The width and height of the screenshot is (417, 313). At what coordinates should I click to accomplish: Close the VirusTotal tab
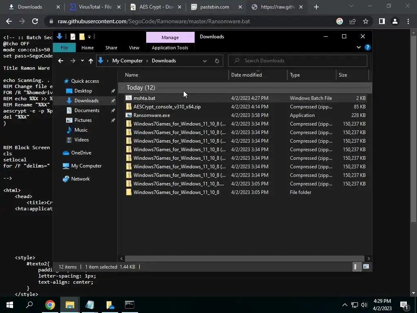coord(119,7)
